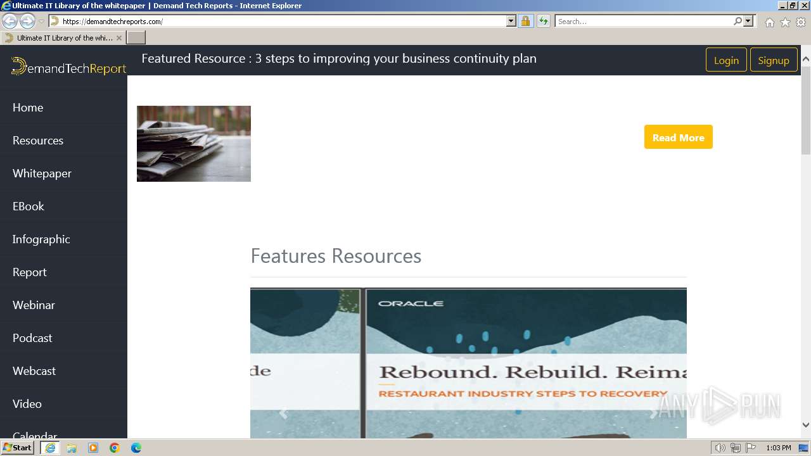Viewport: 811px width, 456px height.
Task: Open the Report sidebar link
Action: tap(30, 272)
